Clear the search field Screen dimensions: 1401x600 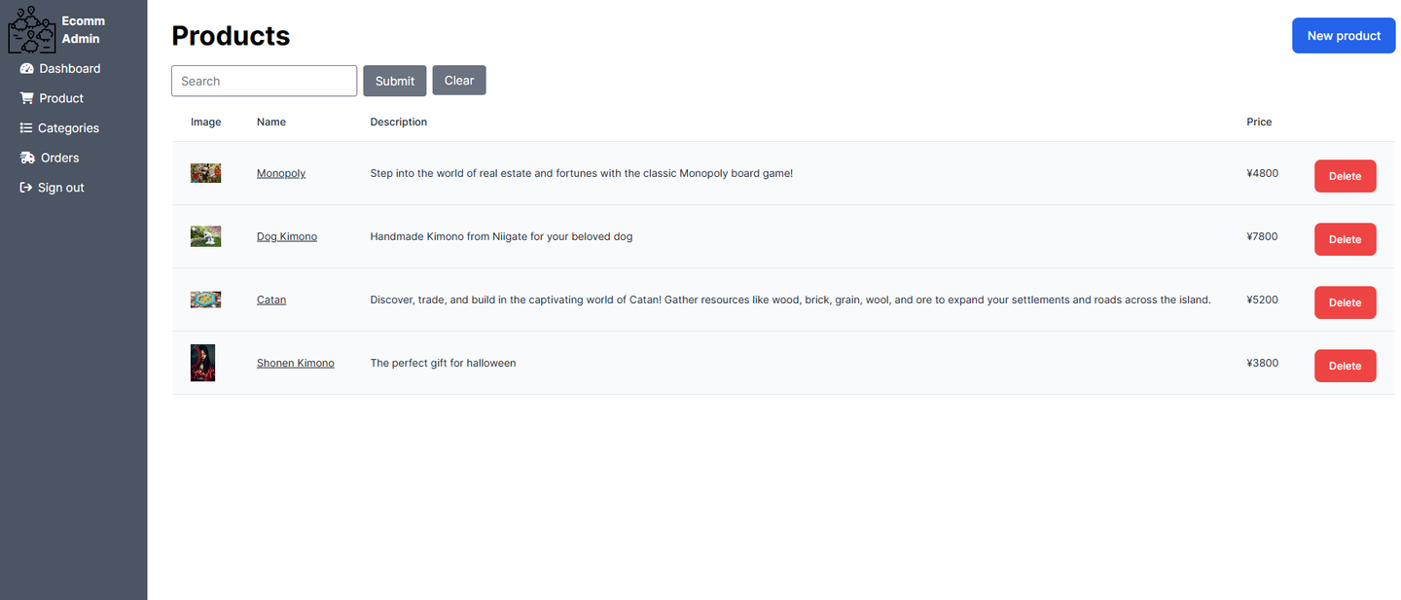(458, 81)
